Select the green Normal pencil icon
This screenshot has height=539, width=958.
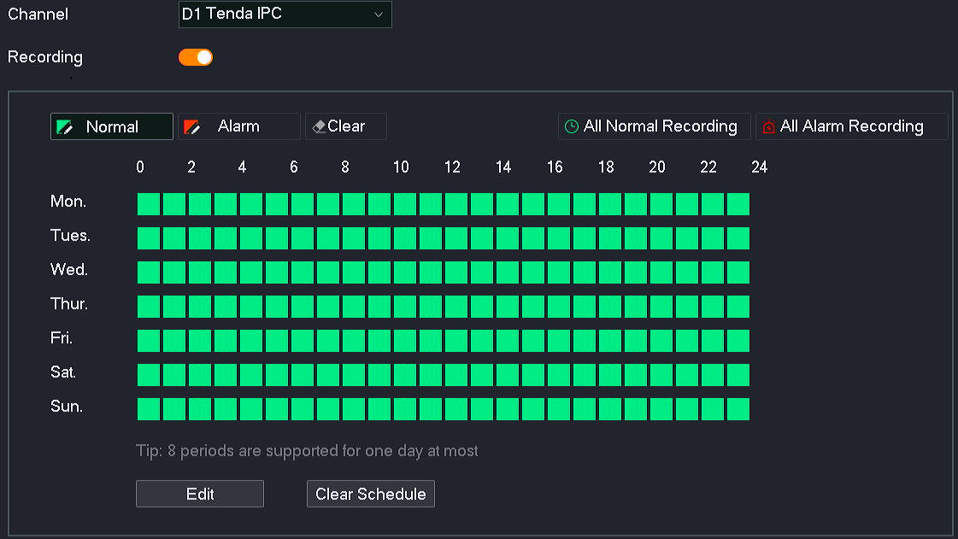tap(64, 127)
